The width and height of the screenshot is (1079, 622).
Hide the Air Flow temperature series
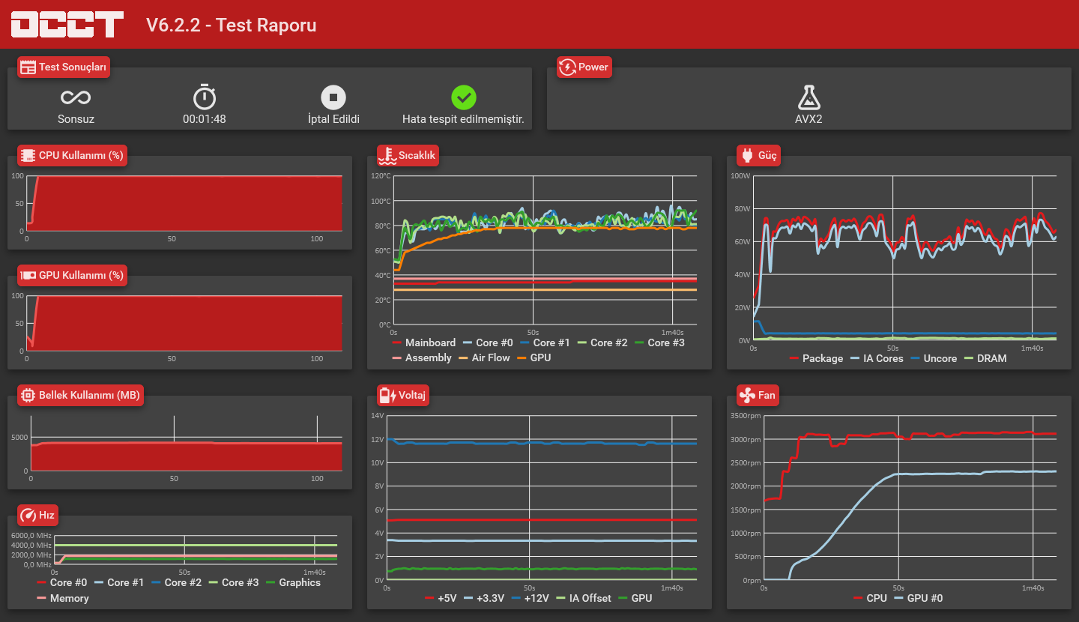click(484, 357)
